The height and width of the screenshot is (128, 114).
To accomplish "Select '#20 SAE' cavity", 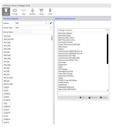I will tap(7, 55).
